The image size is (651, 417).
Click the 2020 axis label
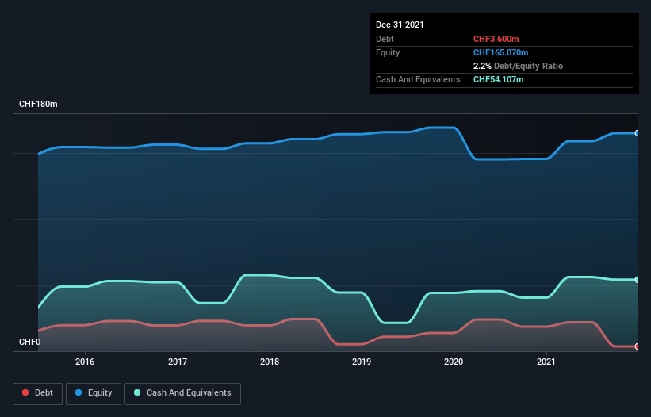tap(454, 362)
